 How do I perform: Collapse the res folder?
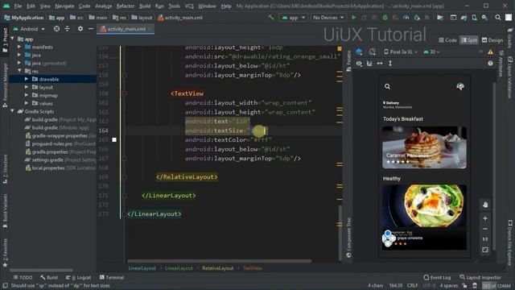[x=19, y=71]
